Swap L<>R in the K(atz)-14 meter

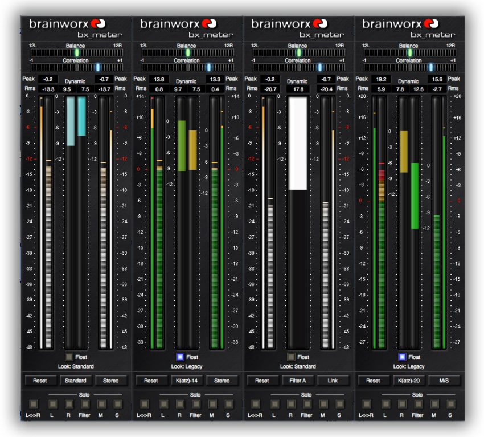143,403
